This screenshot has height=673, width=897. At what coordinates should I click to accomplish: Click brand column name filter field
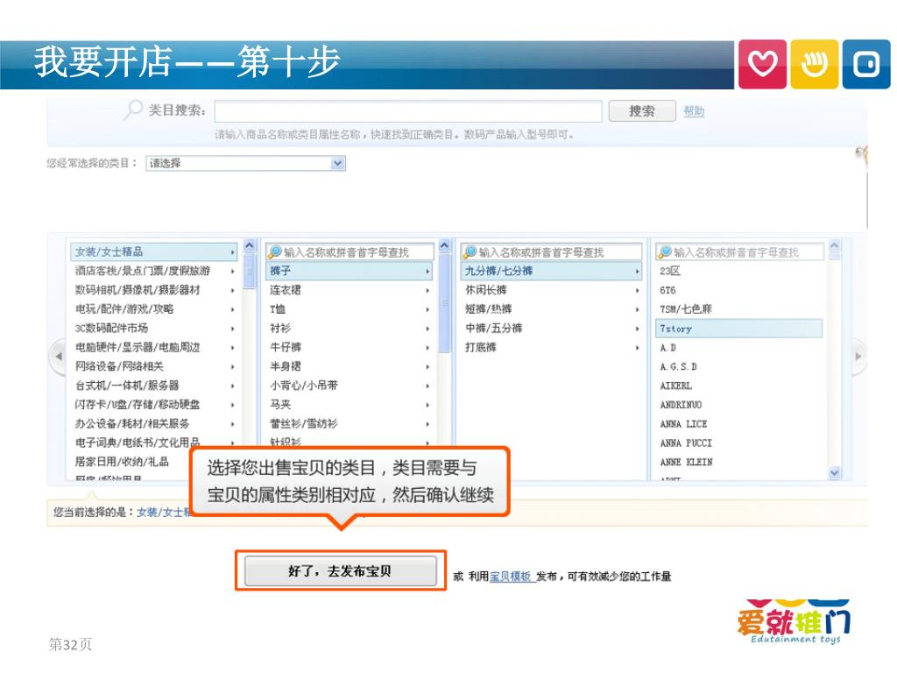[739, 251]
